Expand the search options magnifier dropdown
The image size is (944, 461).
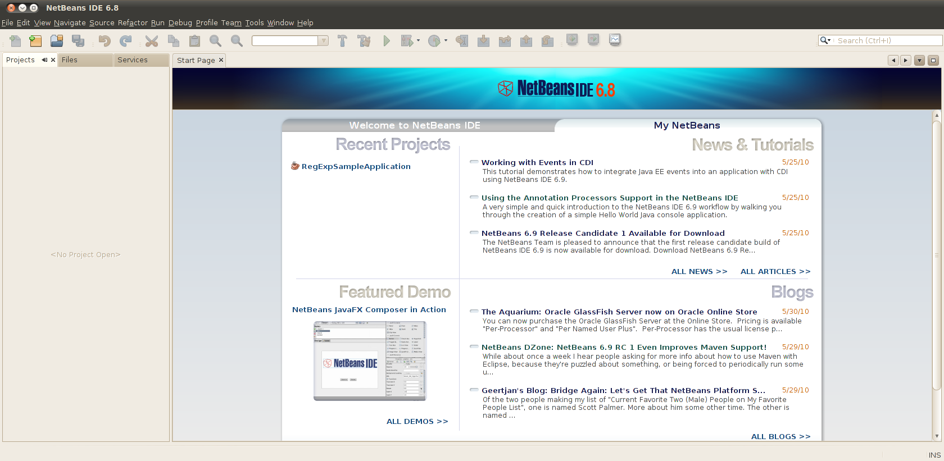click(825, 40)
